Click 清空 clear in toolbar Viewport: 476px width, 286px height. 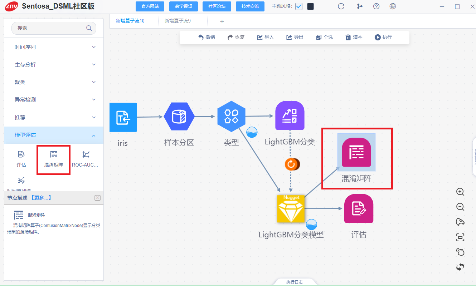click(x=354, y=37)
